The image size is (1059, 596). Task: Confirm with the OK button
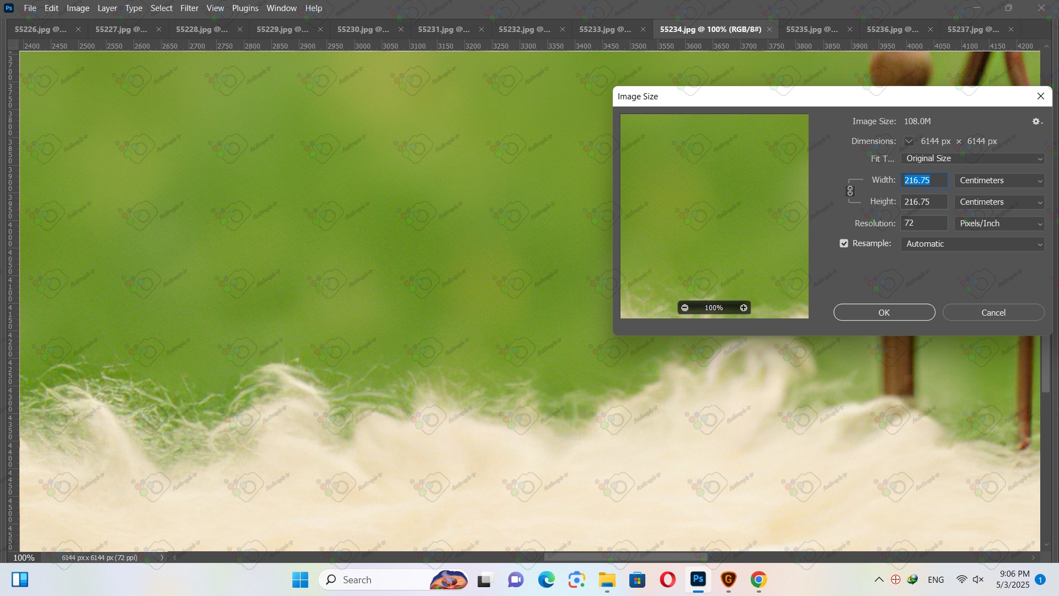(884, 312)
